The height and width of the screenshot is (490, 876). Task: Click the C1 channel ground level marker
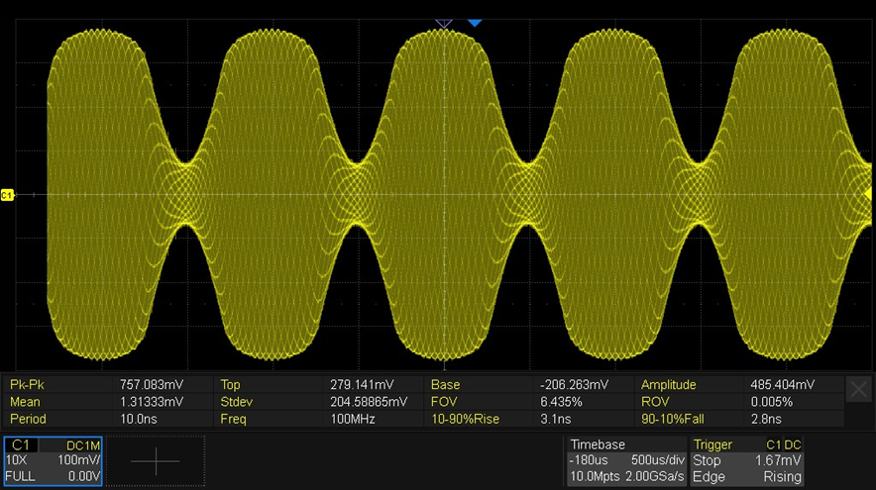(x=8, y=195)
